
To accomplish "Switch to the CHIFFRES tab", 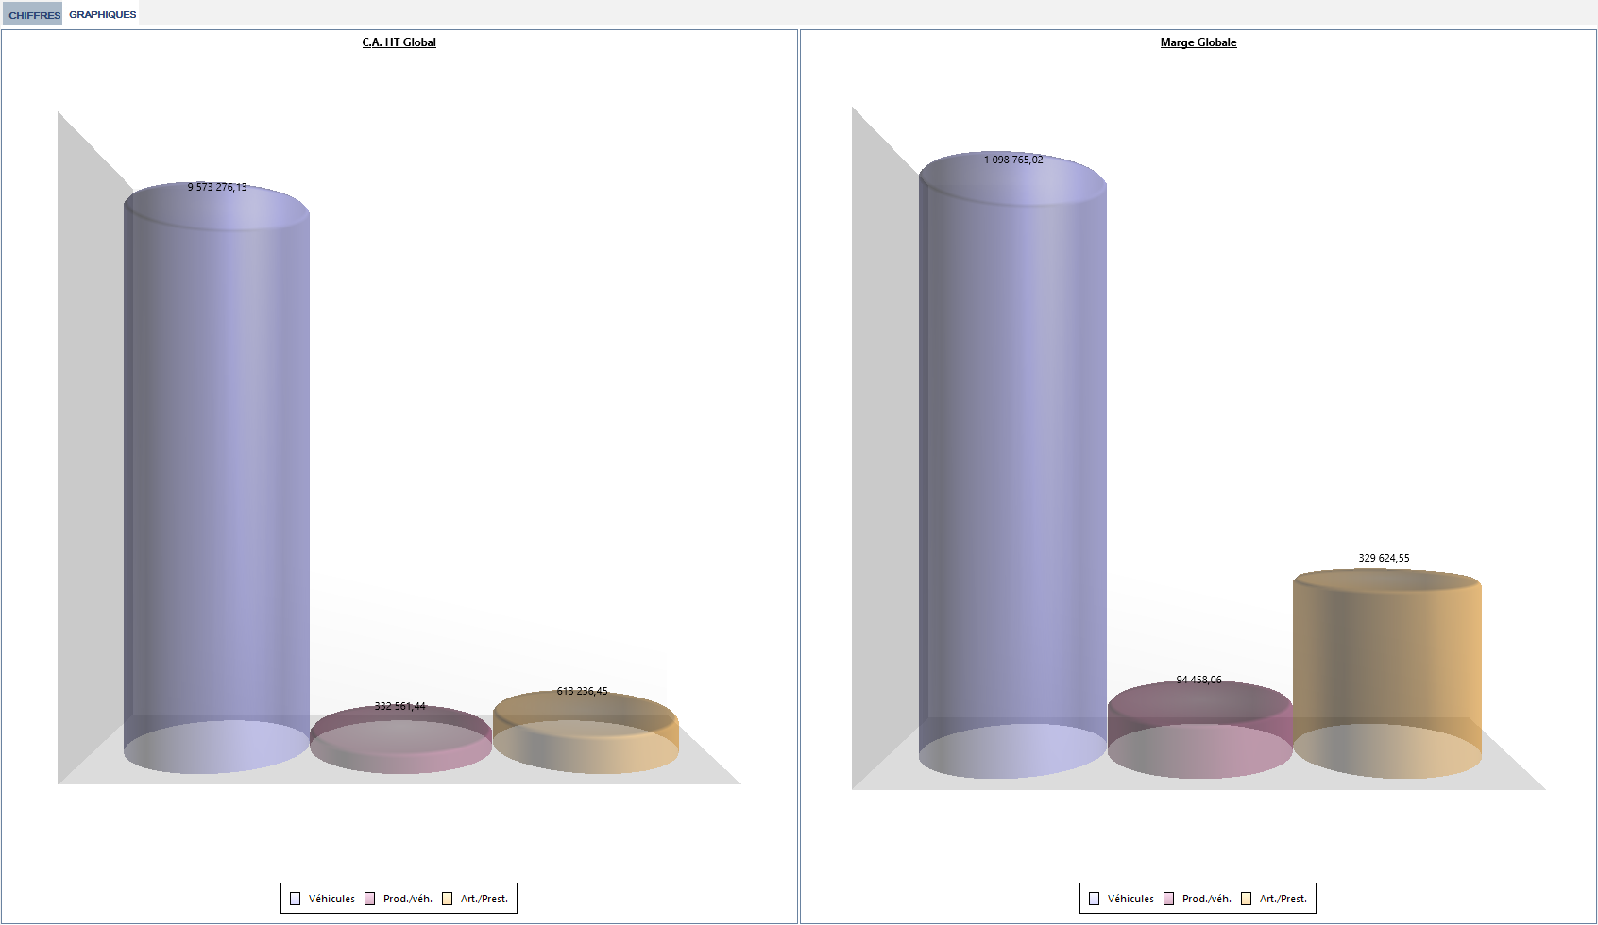I will 34,14.
